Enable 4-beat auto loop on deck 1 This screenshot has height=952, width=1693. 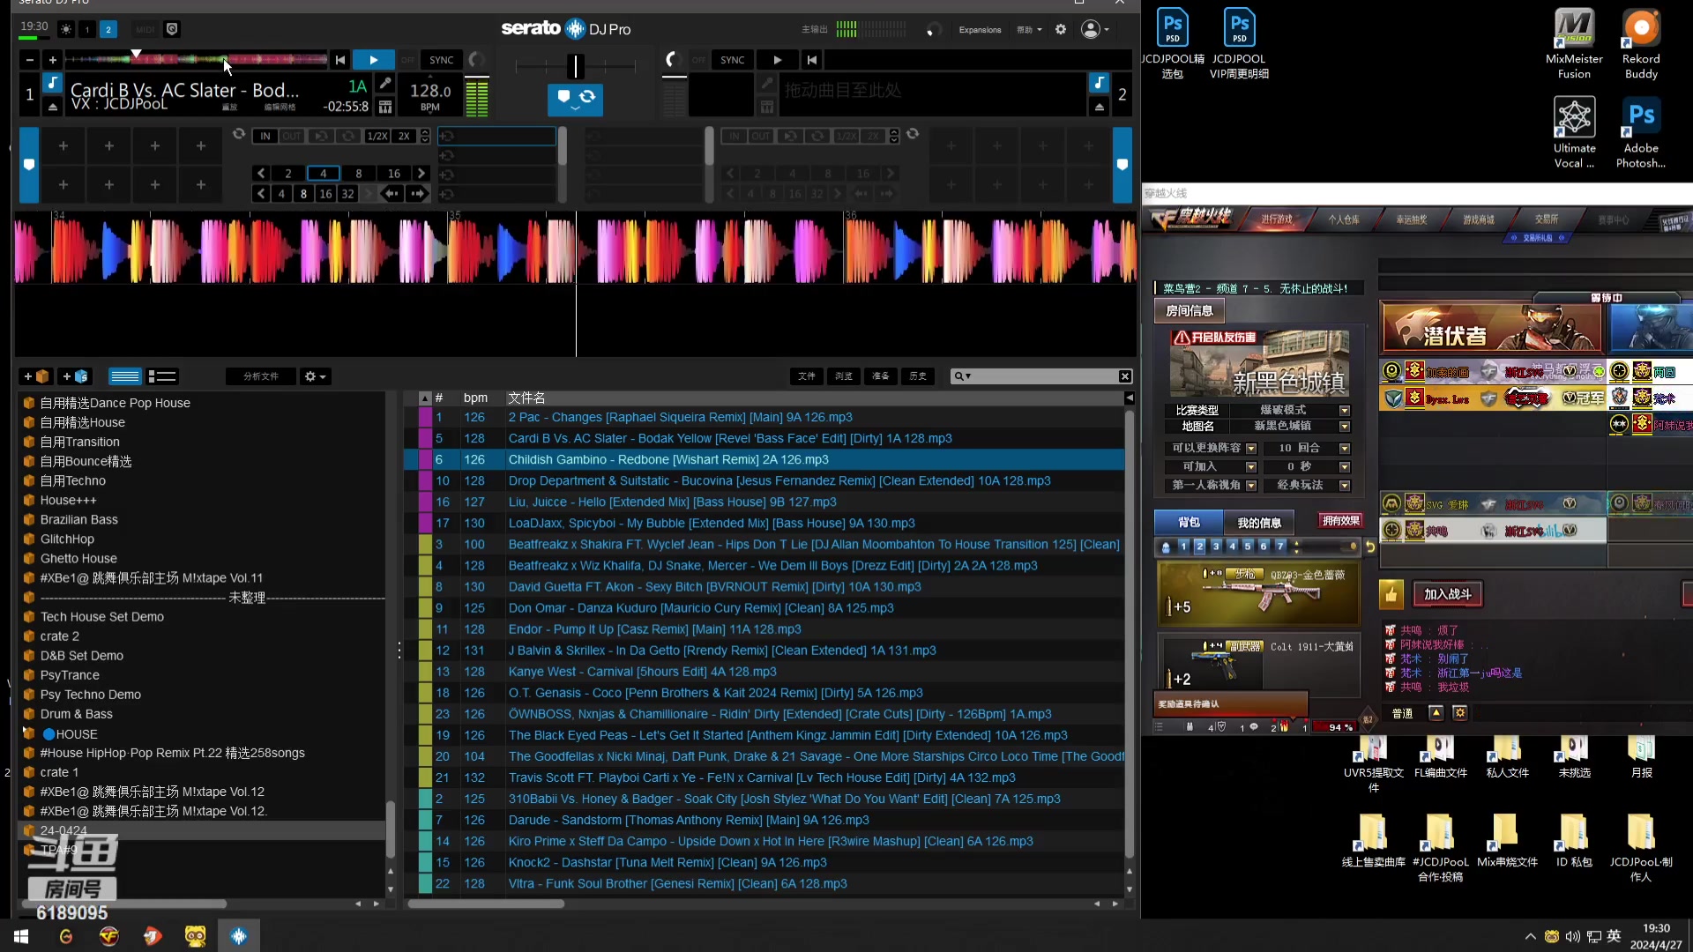coord(323,174)
